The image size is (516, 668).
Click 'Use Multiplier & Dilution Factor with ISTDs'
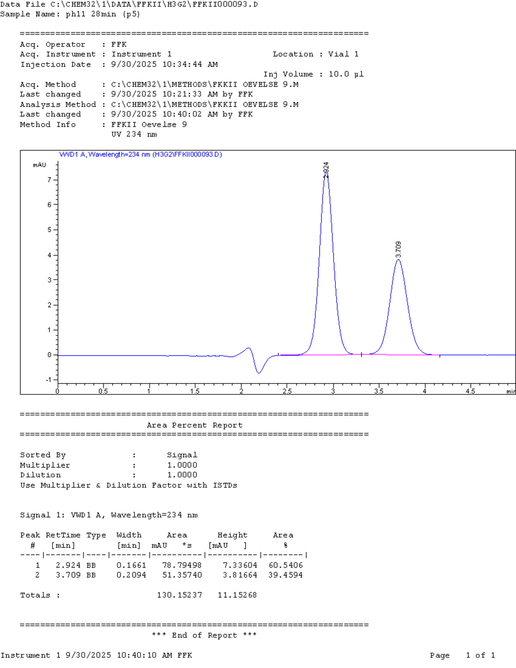point(129,485)
